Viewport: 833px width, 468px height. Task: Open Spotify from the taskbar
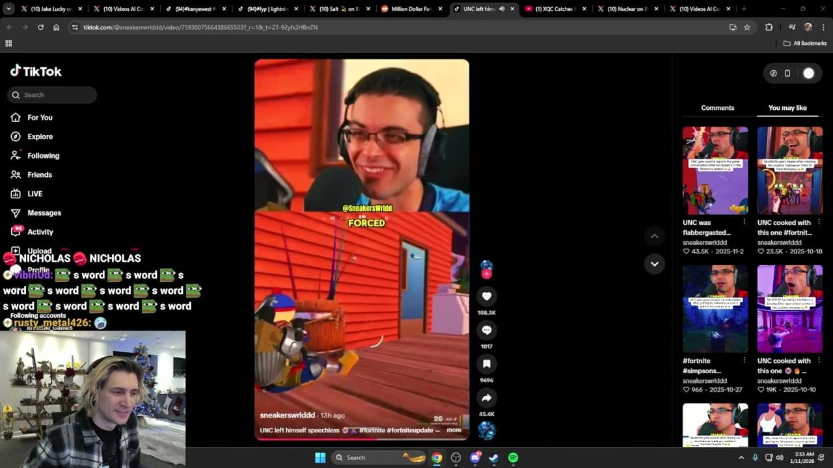[513, 458]
